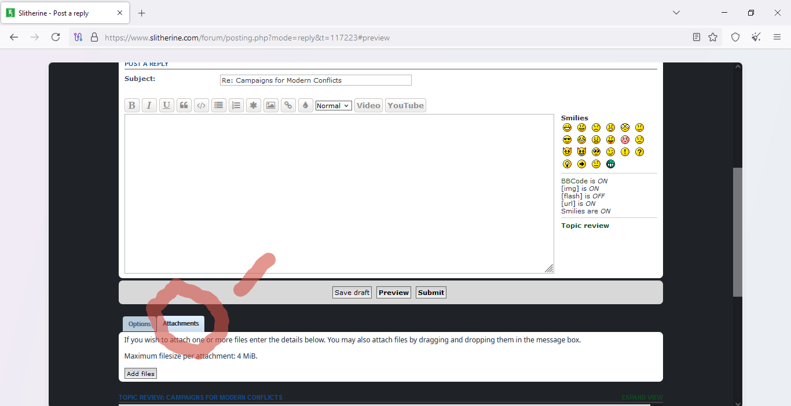Insert the green toothy grin smiley

click(x=610, y=164)
